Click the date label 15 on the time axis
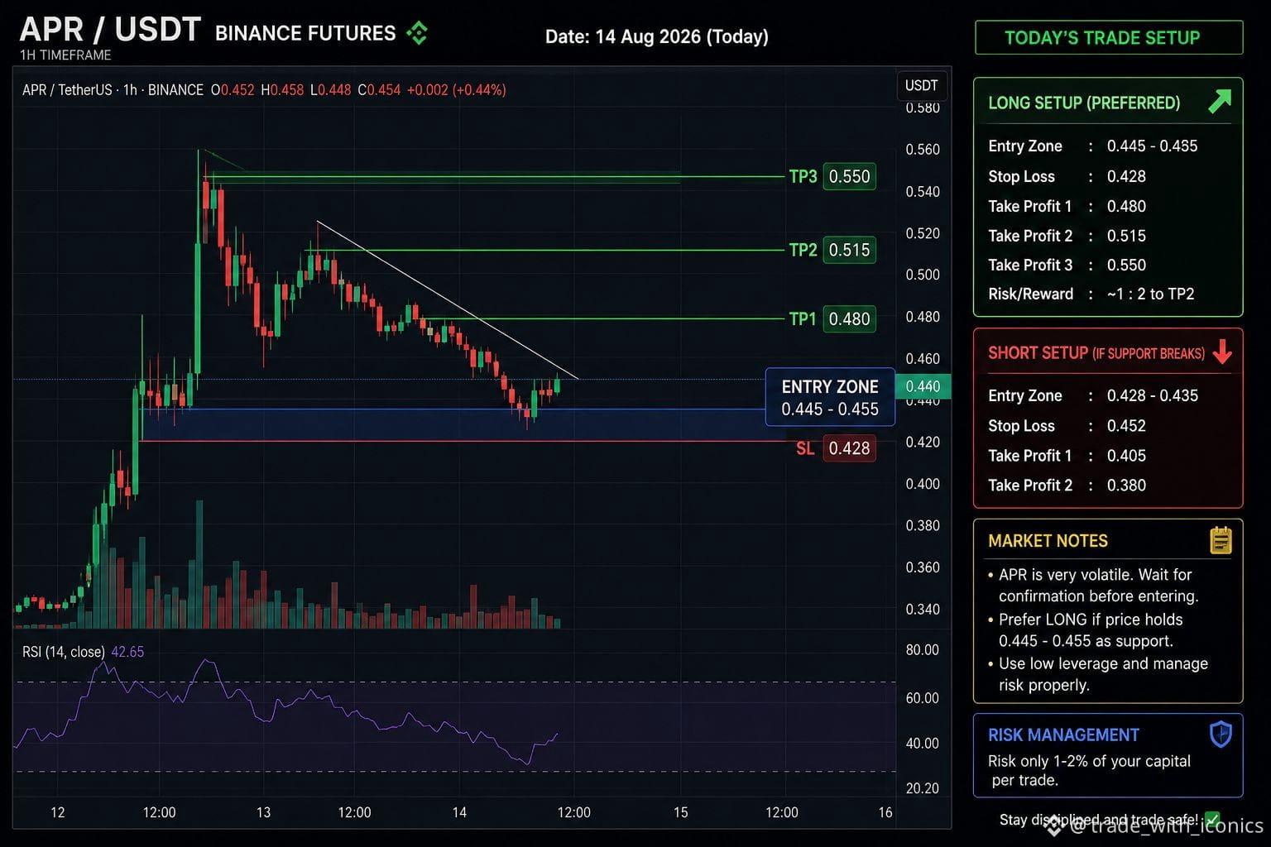Screen dimensions: 1271x847 click(x=680, y=812)
